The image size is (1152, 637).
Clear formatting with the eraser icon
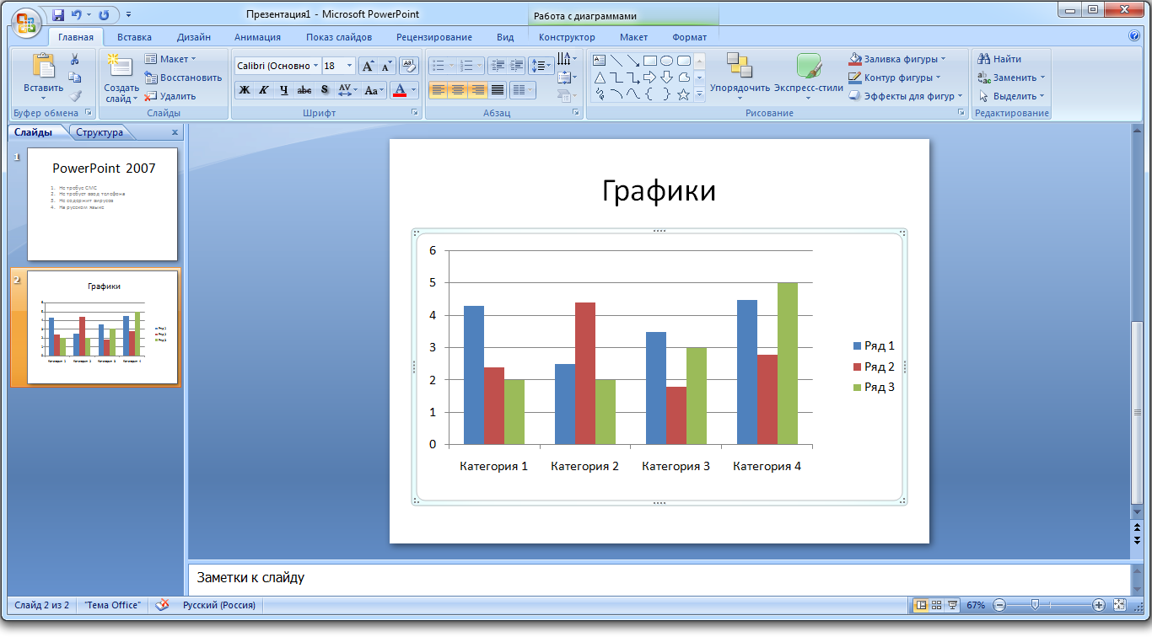click(408, 66)
